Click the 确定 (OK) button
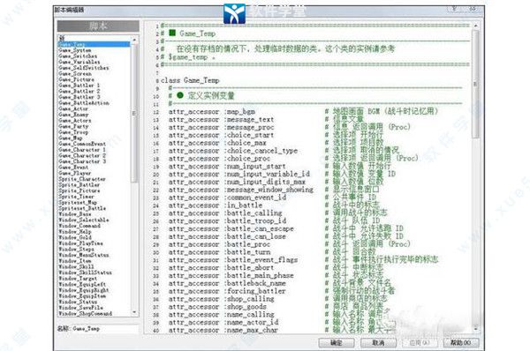The height and width of the screenshot is (351, 530). point(337,343)
